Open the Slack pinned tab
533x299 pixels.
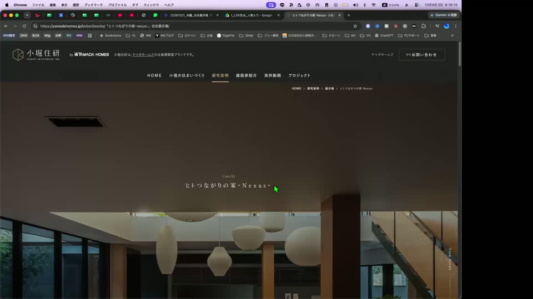tap(73, 16)
